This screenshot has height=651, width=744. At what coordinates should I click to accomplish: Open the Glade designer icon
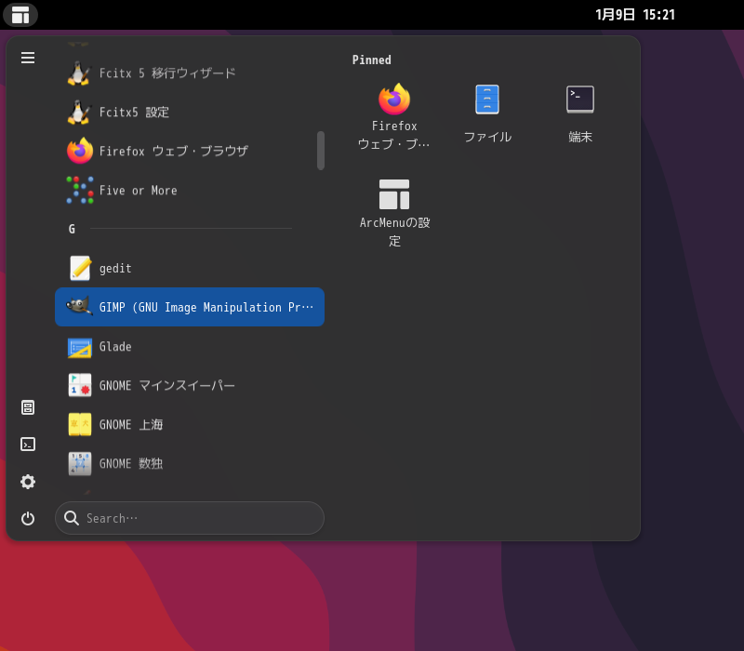point(80,347)
